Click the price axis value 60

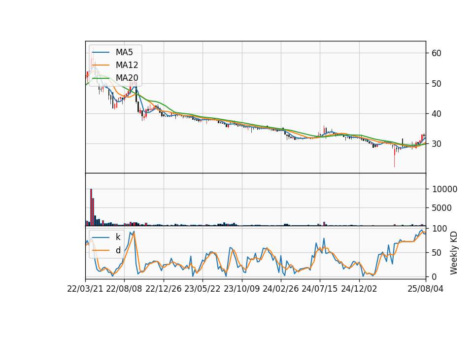tap(437, 53)
